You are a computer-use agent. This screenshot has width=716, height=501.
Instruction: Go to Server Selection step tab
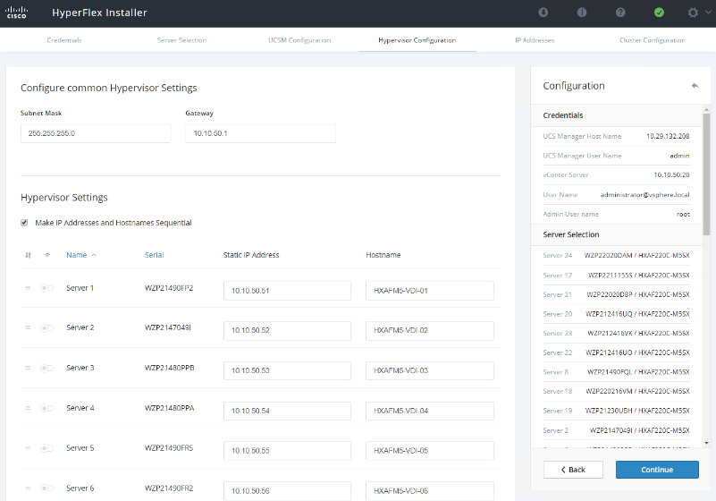tap(181, 40)
